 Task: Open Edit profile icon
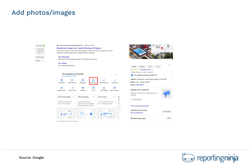pyautogui.click(x=62, y=81)
